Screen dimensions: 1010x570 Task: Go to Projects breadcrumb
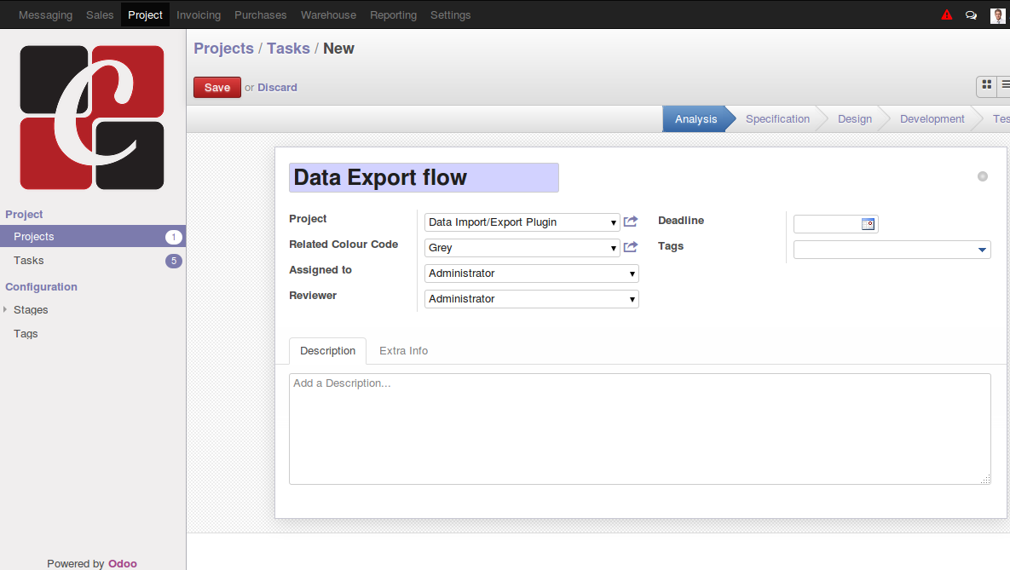click(x=223, y=49)
